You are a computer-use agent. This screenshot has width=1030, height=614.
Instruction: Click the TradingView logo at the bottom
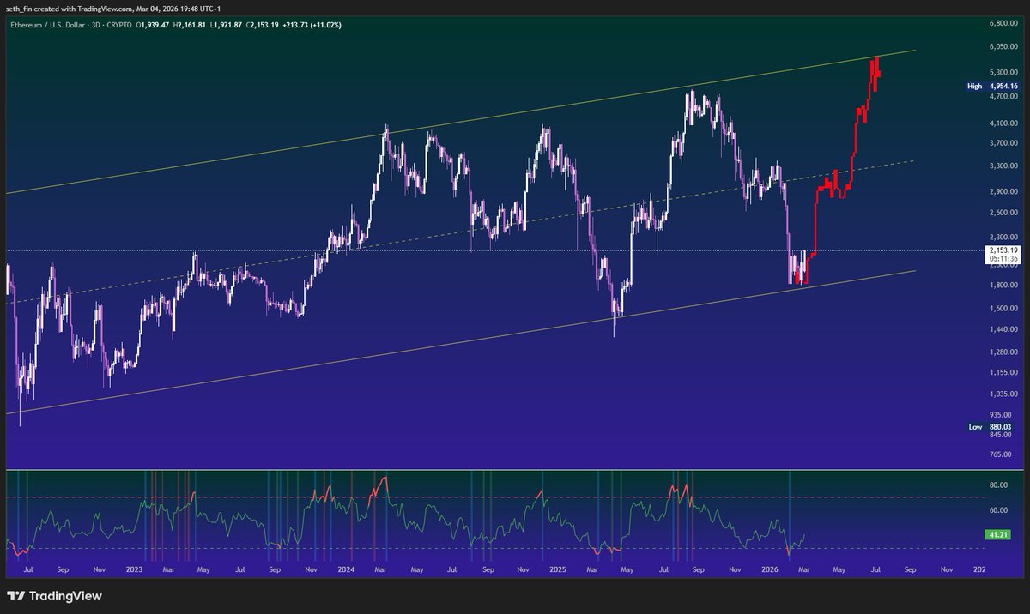(55, 596)
